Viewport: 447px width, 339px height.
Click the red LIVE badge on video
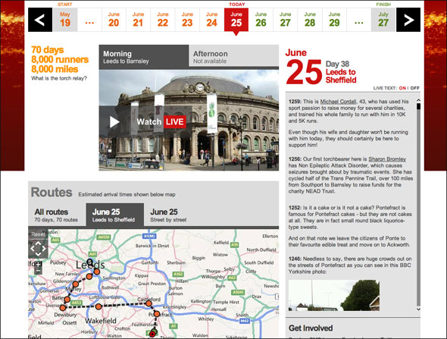tap(175, 122)
